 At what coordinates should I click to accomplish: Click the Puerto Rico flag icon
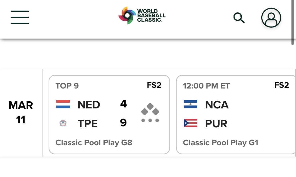click(x=191, y=123)
